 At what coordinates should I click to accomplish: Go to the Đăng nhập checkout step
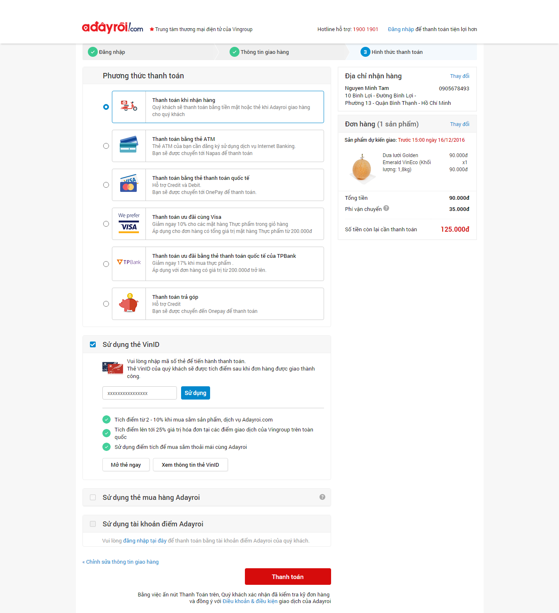click(107, 52)
